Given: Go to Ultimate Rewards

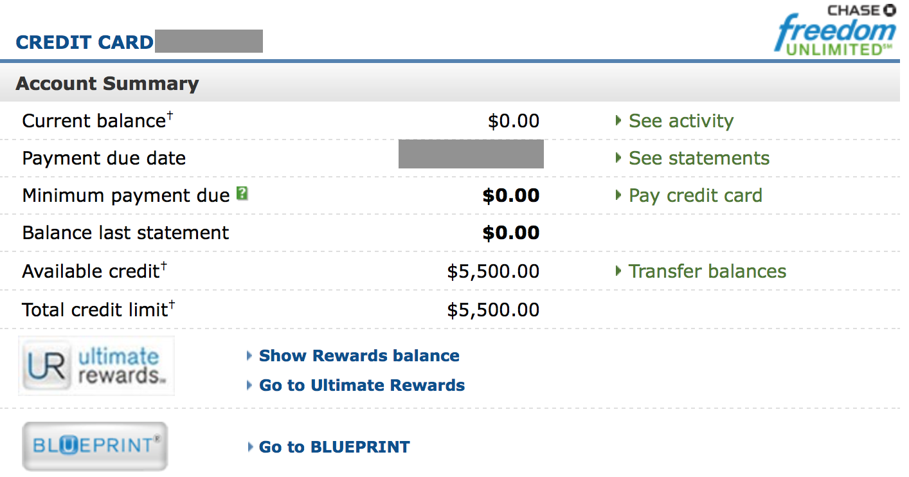Looking at the screenshot, I should point(361,386).
